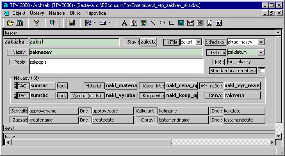Screen dimensions: 285x156
Task: Select the column tool icon next to the letter A
Action: tap(134, 23)
